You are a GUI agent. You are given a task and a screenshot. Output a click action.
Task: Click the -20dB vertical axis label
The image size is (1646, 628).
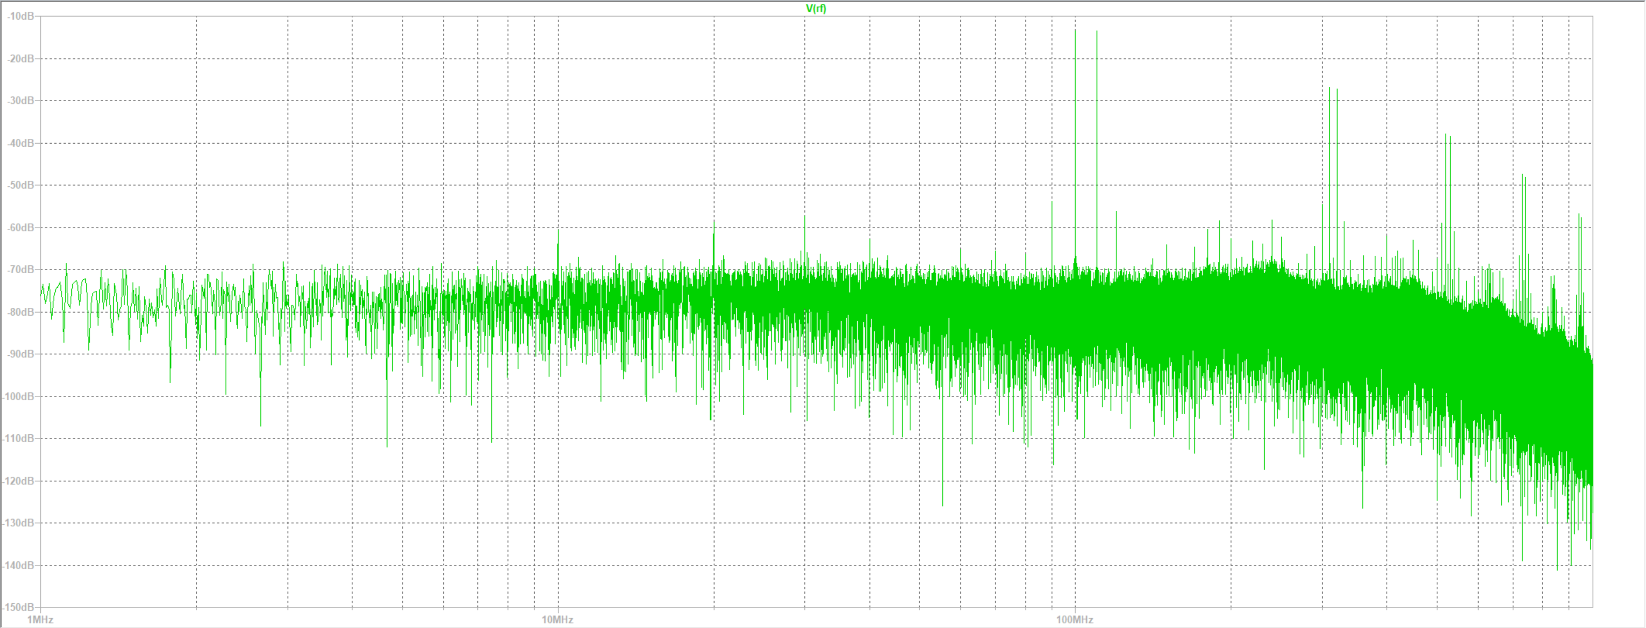tap(21, 58)
